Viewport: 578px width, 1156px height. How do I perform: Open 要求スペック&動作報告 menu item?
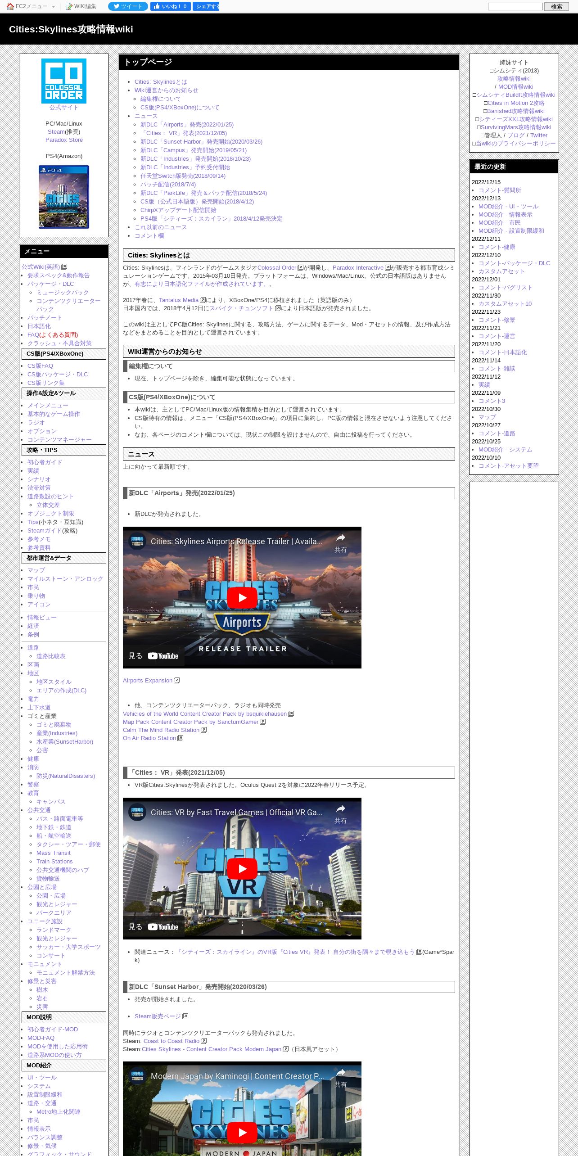pos(59,275)
